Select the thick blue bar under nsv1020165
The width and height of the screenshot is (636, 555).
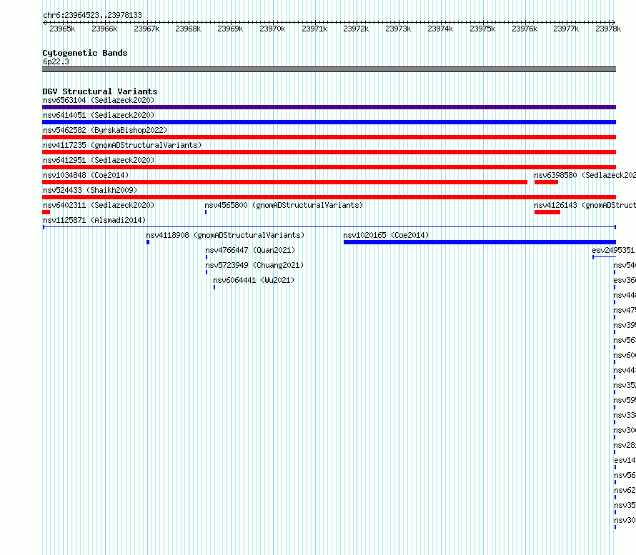480,242
